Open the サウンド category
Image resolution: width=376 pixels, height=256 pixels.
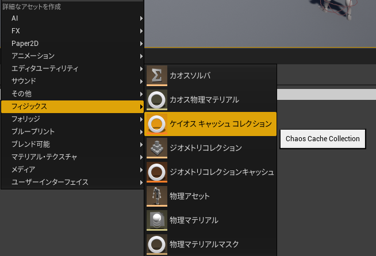coord(72,81)
